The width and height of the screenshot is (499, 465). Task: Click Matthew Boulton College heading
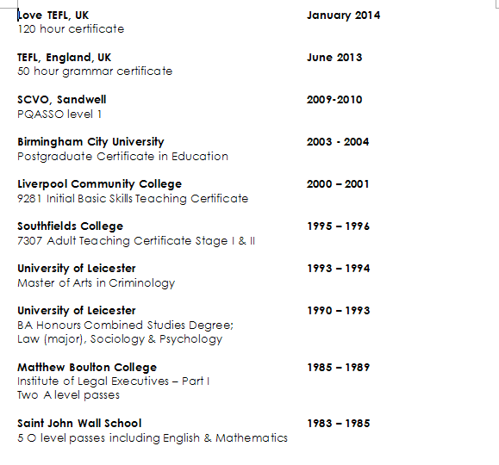[87, 368]
